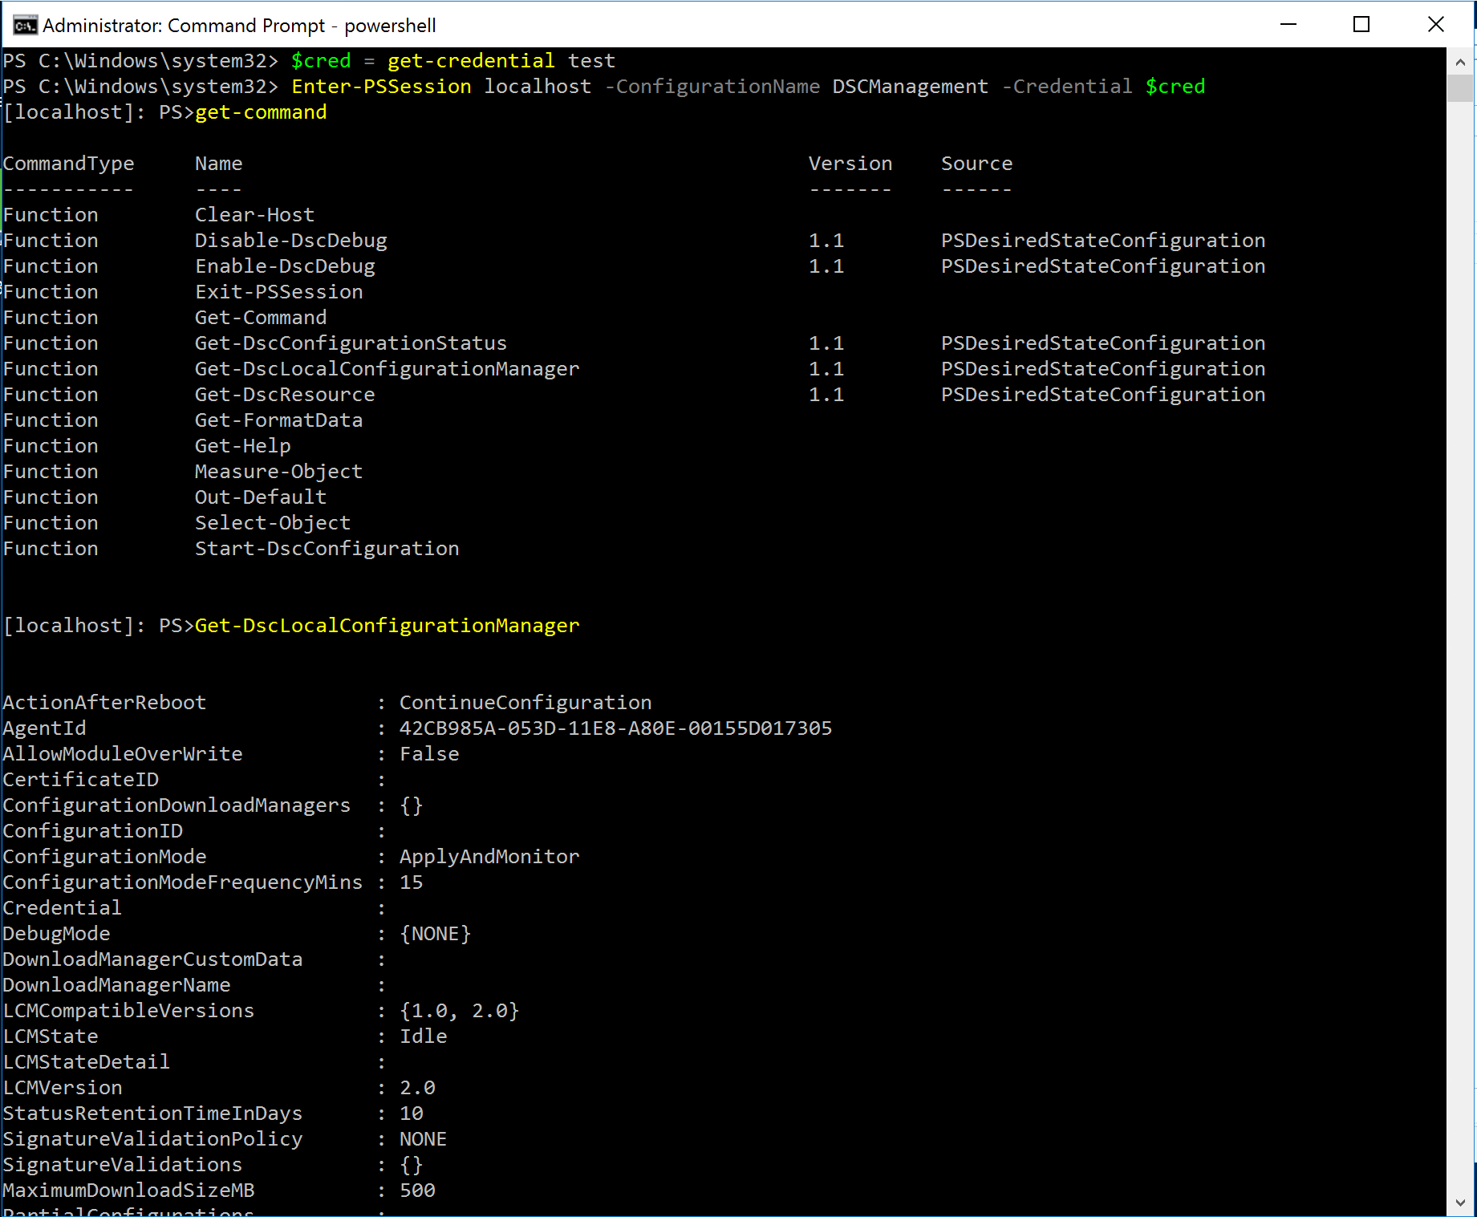
Task: Click the 'get-command' typed command
Action: [261, 112]
